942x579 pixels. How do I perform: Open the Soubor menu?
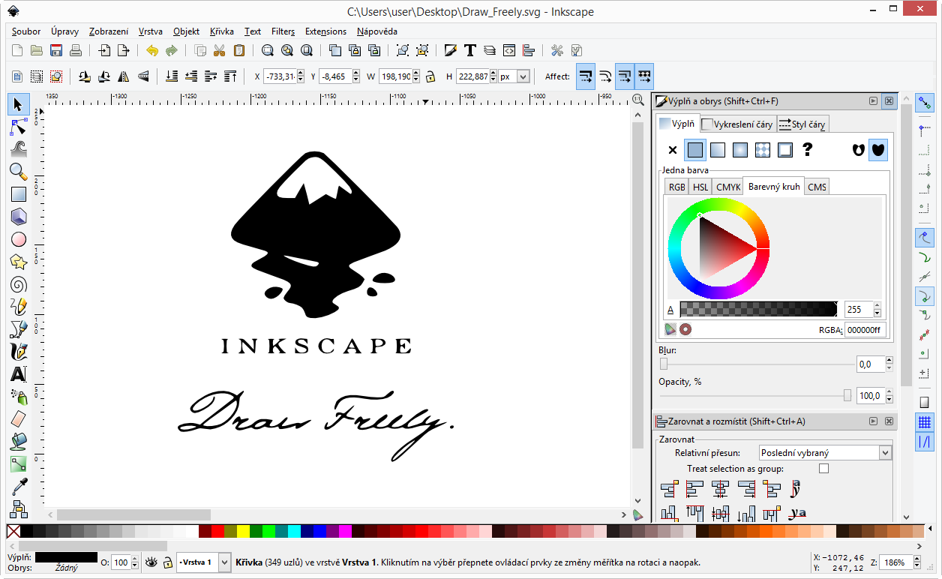[26, 31]
